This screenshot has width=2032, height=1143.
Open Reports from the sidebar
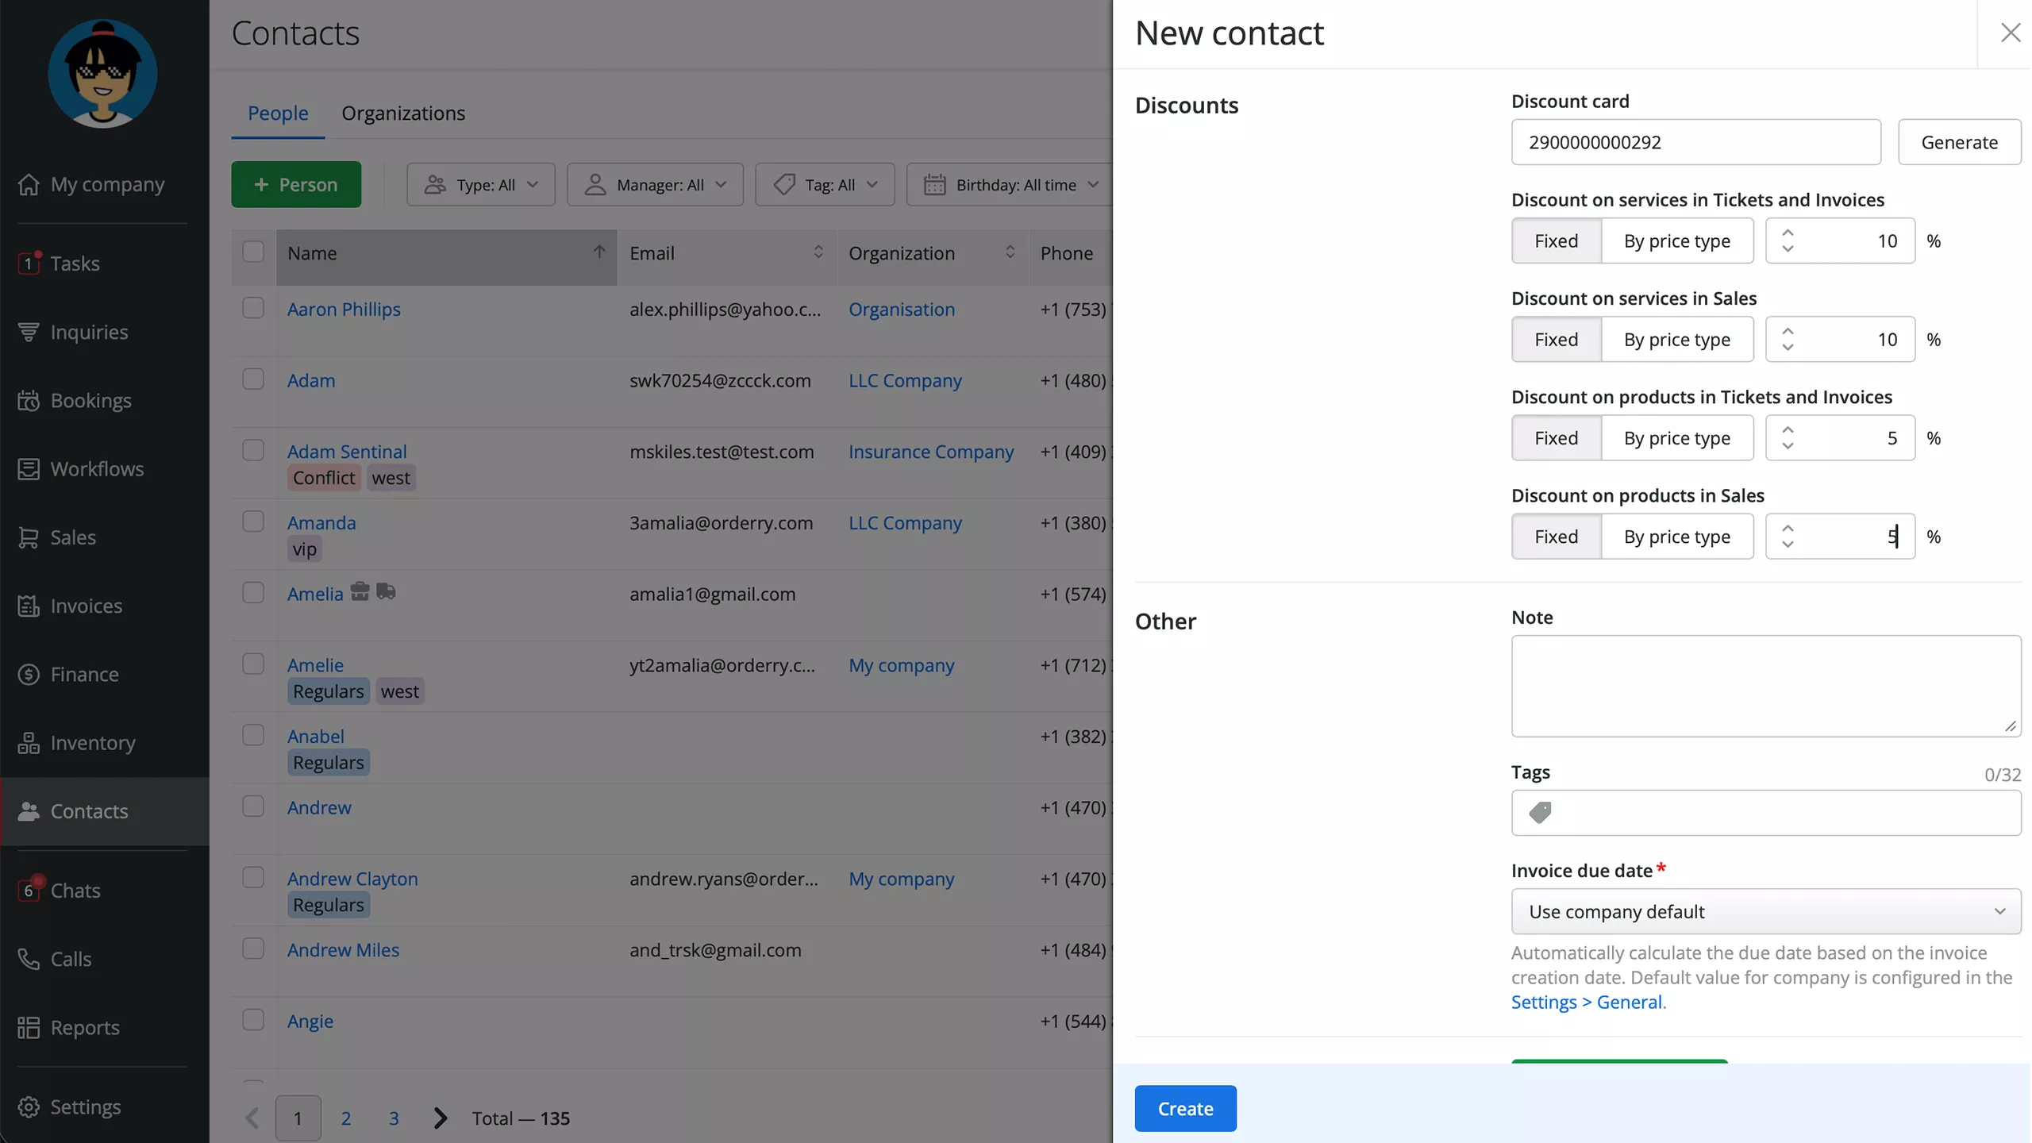click(84, 1027)
